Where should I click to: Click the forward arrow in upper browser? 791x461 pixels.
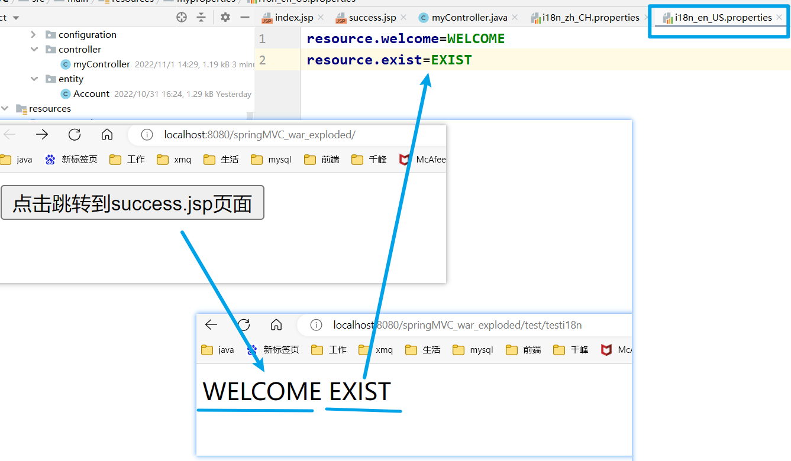point(42,135)
